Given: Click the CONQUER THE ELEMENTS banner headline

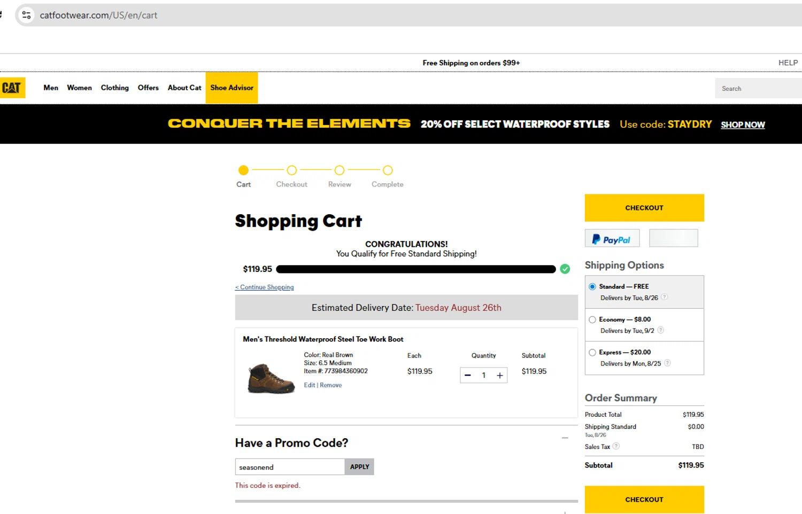Looking at the screenshot, I should point(289,123).
